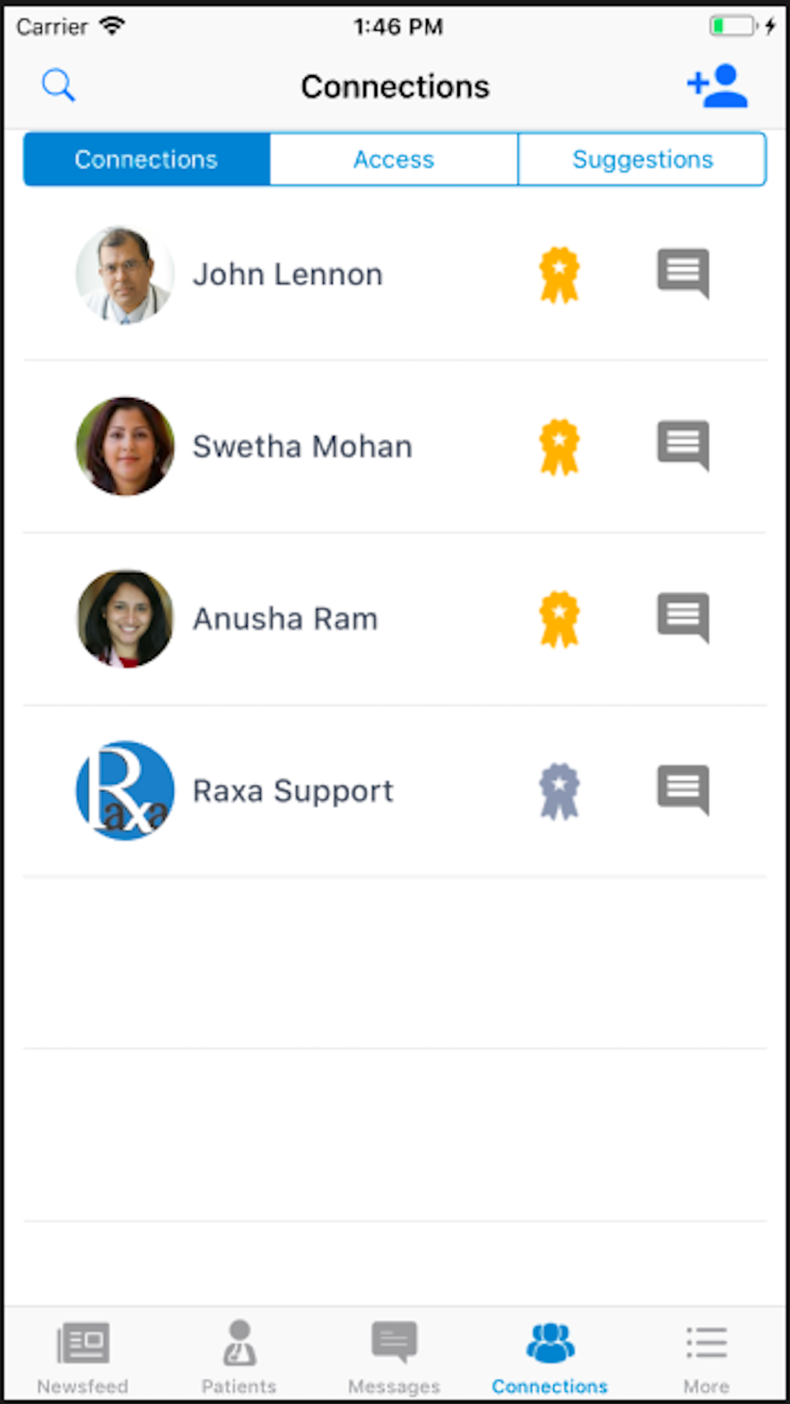Image resolution: width=790 pixels, height=1404 pixels.
Task: Toggle John Lennon's gold ribbon badge
Action: 559,275
